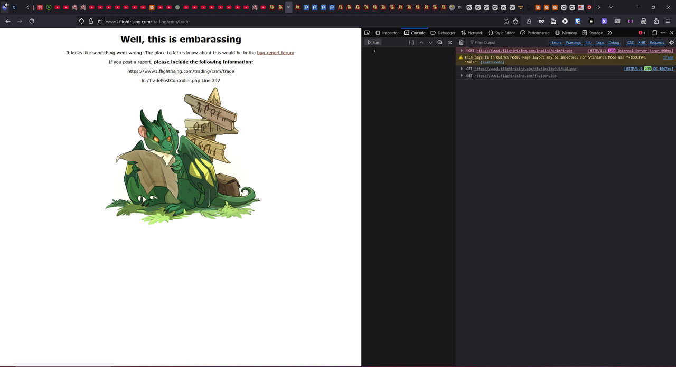The height and width of the screenshot is (367, 676).
Task: Expand the GET 404.png request
Action: (461, 69)
